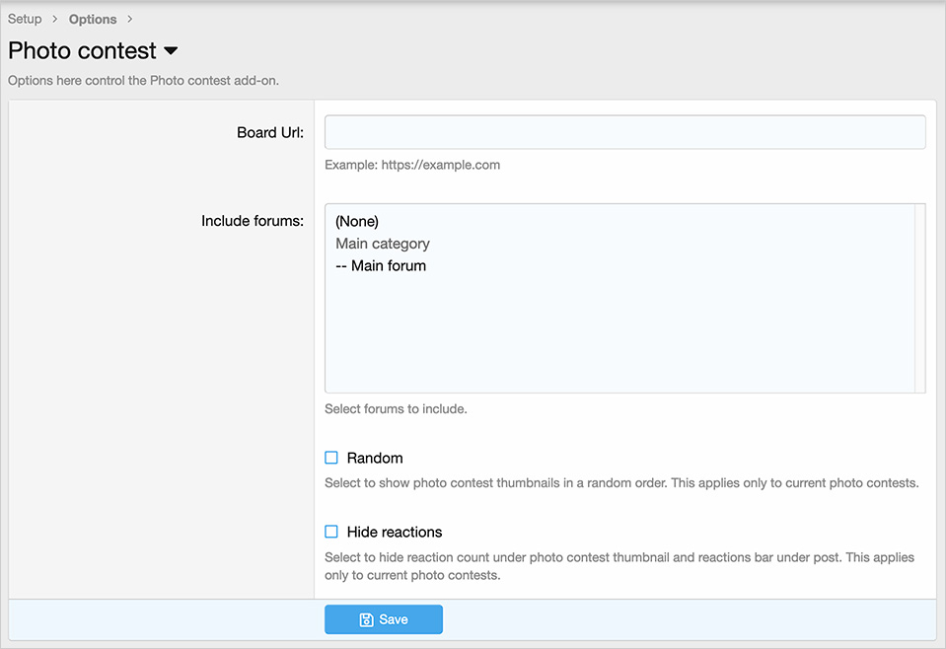Click the Include forums field label
946x649 pixels.
point(253,221)
